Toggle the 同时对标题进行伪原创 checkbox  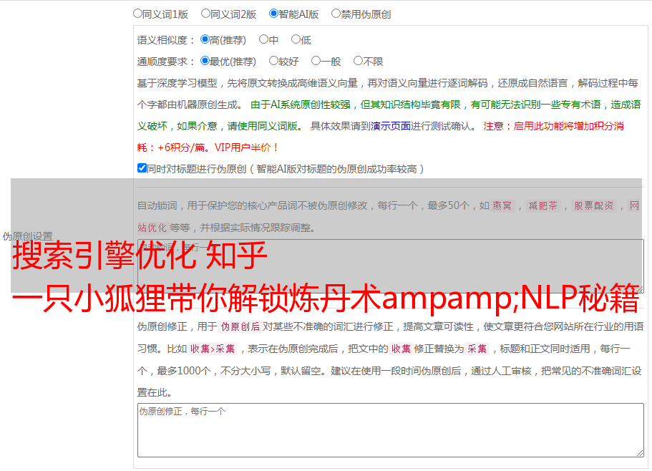click(x=142, y=168)
